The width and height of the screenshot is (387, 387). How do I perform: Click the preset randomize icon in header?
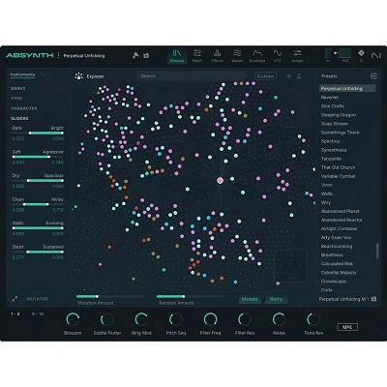135,55
